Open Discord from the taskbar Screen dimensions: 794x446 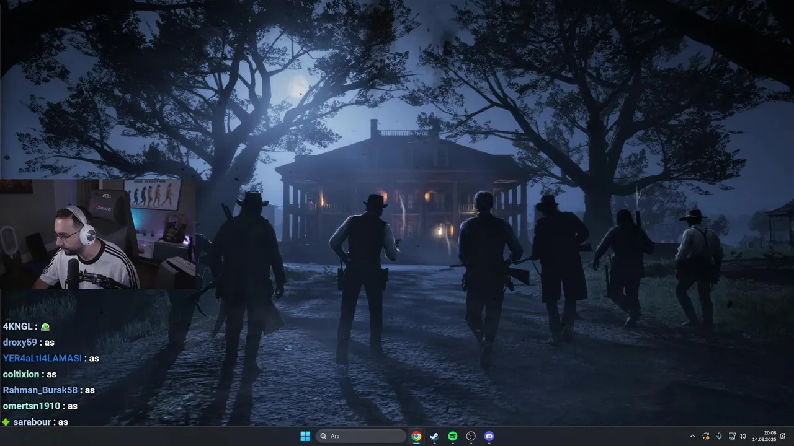pos(489,436)
